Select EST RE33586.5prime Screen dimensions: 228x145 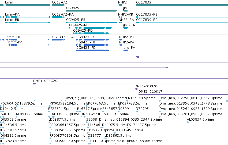[65, 114]
